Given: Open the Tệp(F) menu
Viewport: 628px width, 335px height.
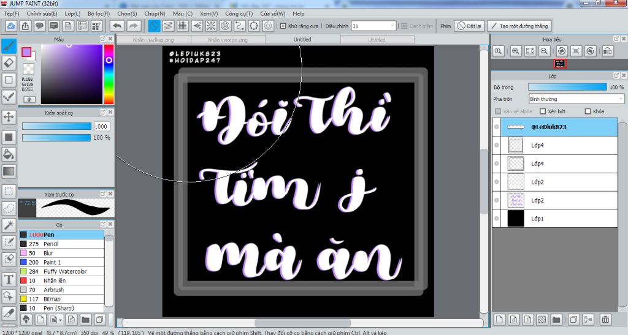Looking at the screenshot, I should [x=12, y=13].
